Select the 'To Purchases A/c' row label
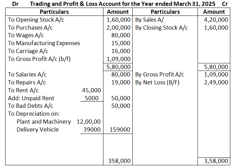This screenshot has width=232, height=167. [x=30, y=28]
